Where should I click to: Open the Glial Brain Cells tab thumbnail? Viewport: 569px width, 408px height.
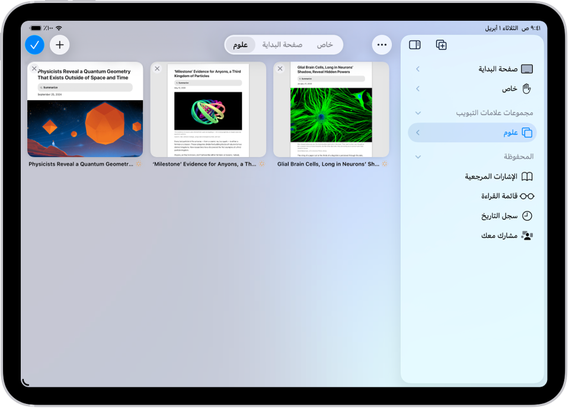coord(331,110)
